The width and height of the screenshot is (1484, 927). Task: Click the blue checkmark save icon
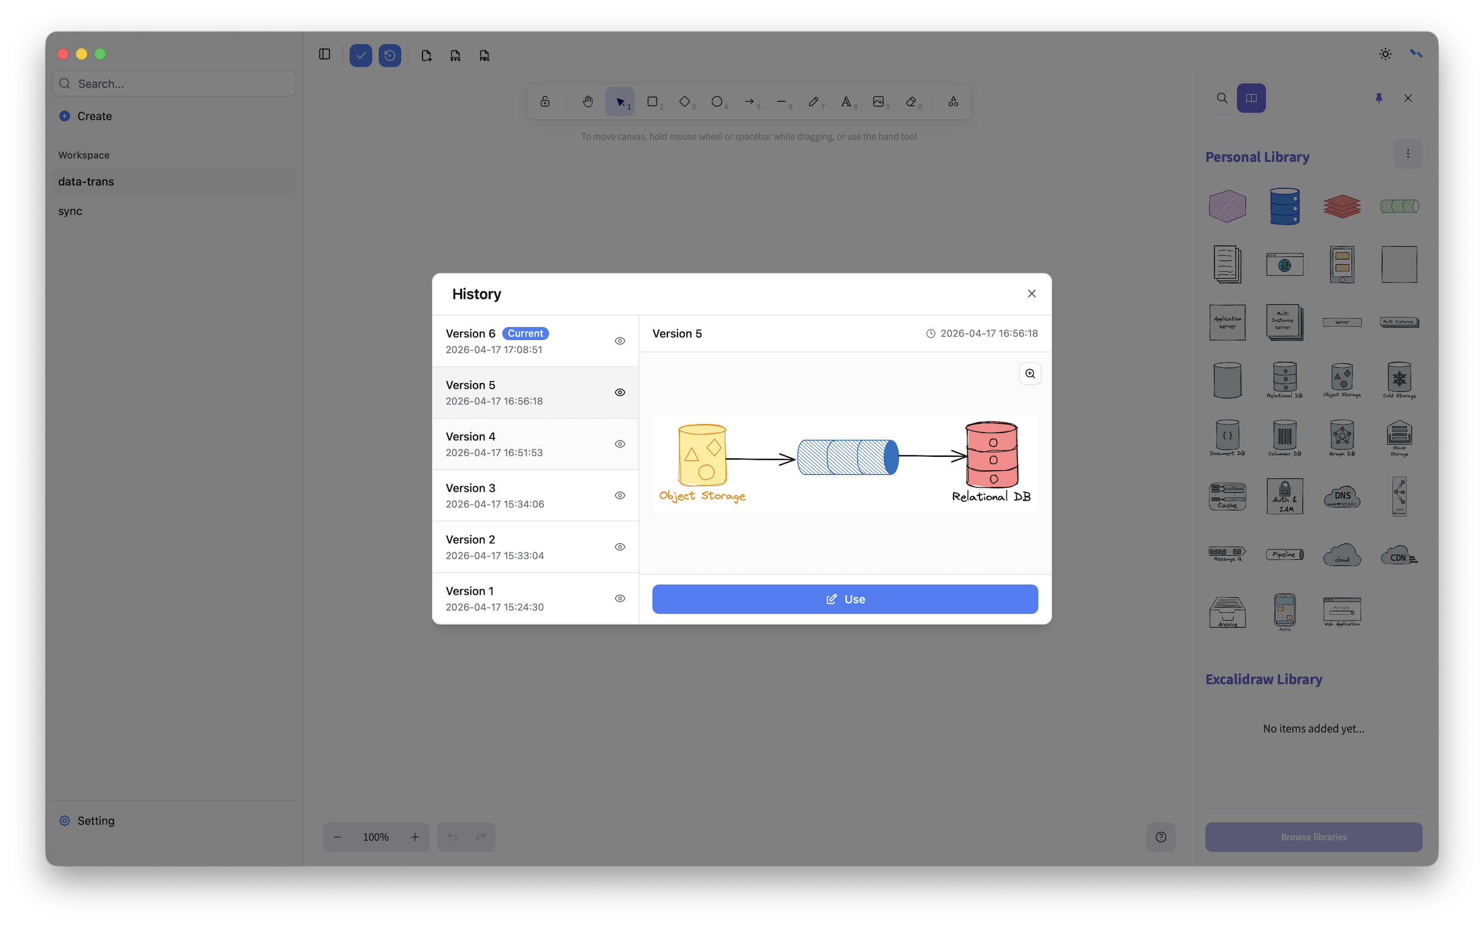click(361, 55)
